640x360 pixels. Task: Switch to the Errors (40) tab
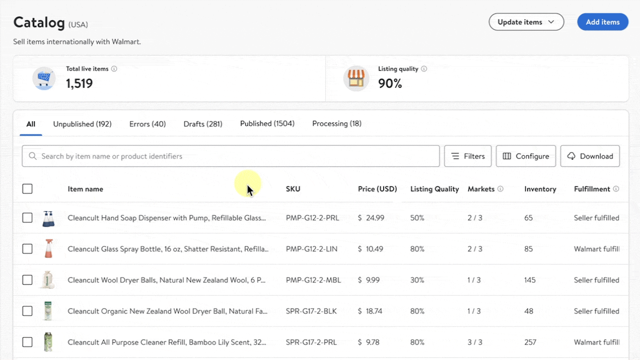(147, 124)
